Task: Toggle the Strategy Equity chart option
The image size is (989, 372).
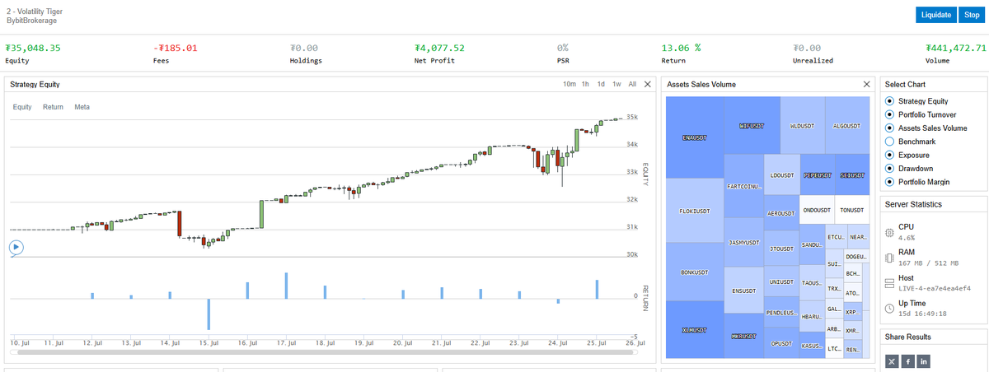Action: click(889, 101)
